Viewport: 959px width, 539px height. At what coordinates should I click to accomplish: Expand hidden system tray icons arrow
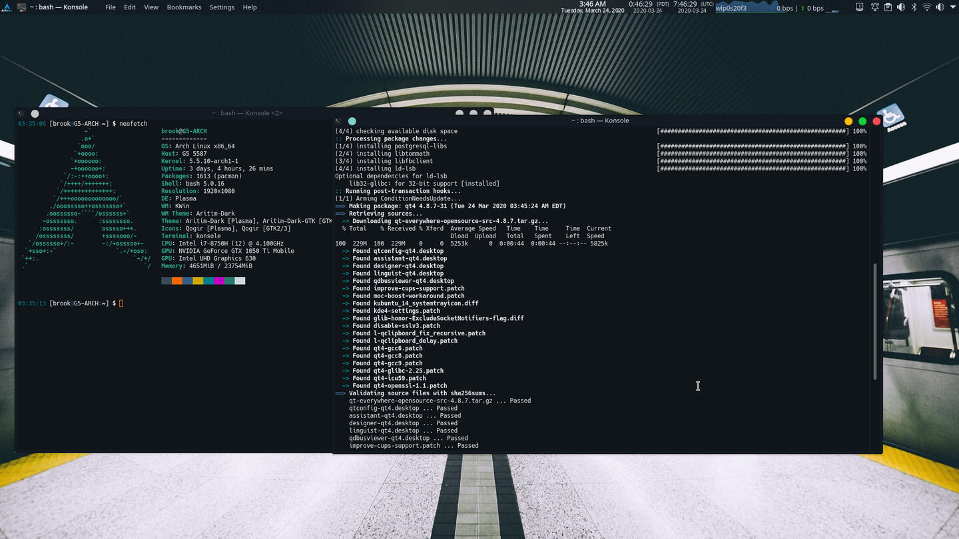click(x=953, y=7)
